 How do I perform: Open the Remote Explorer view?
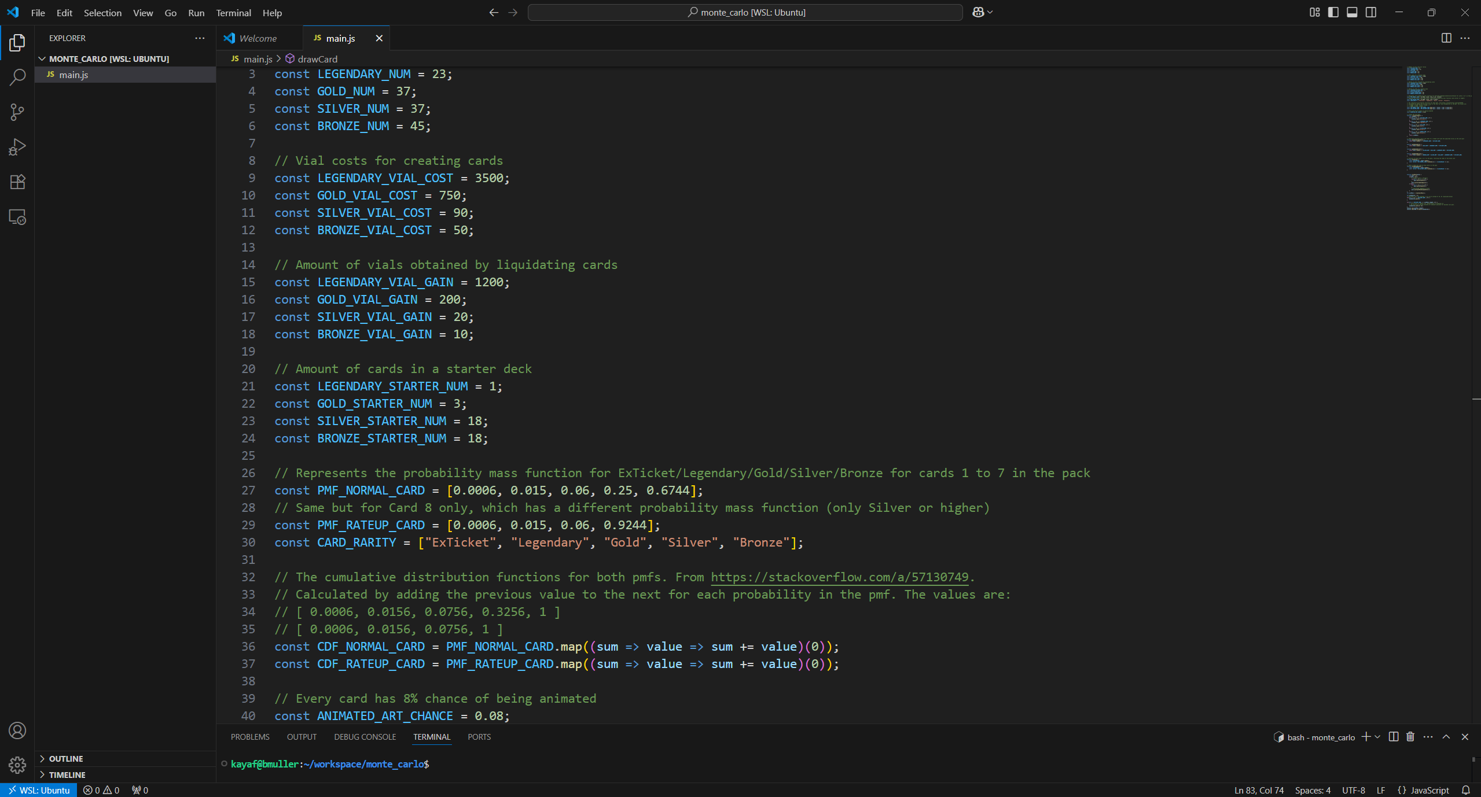[17, 217]
